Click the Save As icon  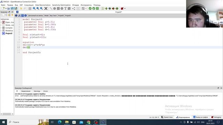coord(16,8)
